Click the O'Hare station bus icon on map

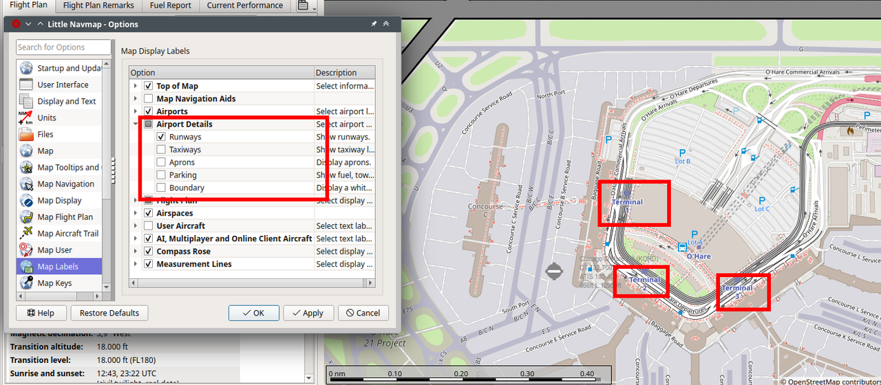682,247
